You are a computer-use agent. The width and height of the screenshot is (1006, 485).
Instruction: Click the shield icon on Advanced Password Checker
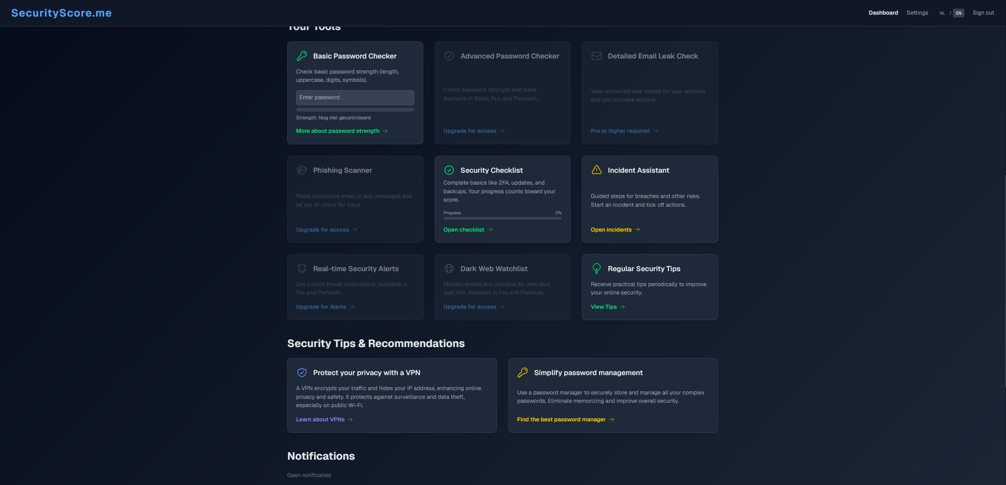(x=449, y=56)
